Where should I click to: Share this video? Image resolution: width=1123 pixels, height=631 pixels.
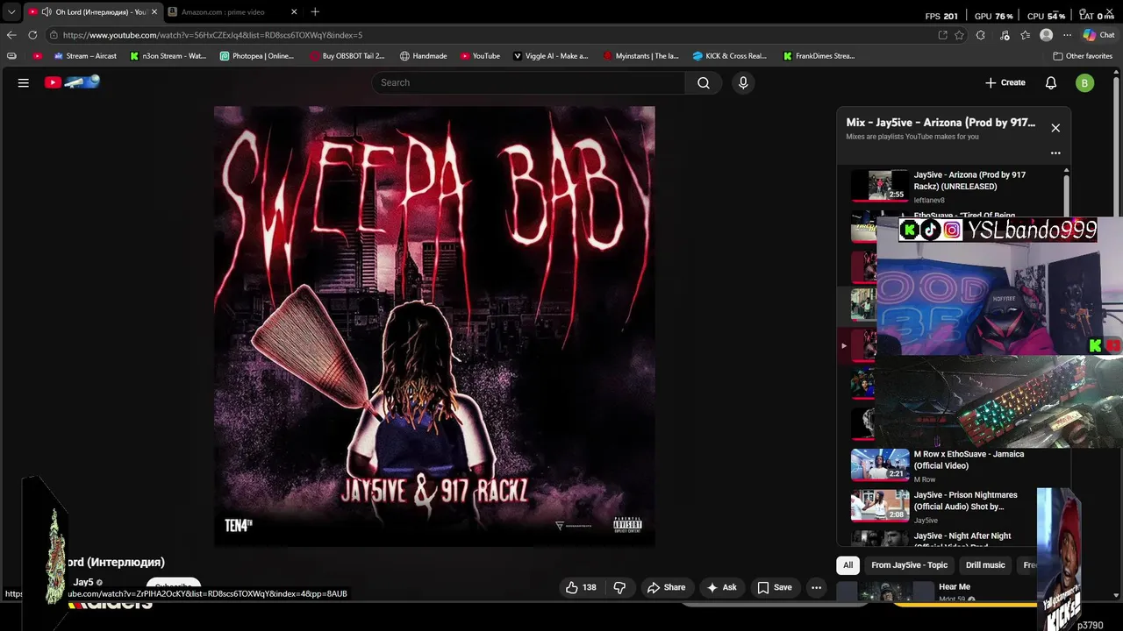click(x=666, y=587)
